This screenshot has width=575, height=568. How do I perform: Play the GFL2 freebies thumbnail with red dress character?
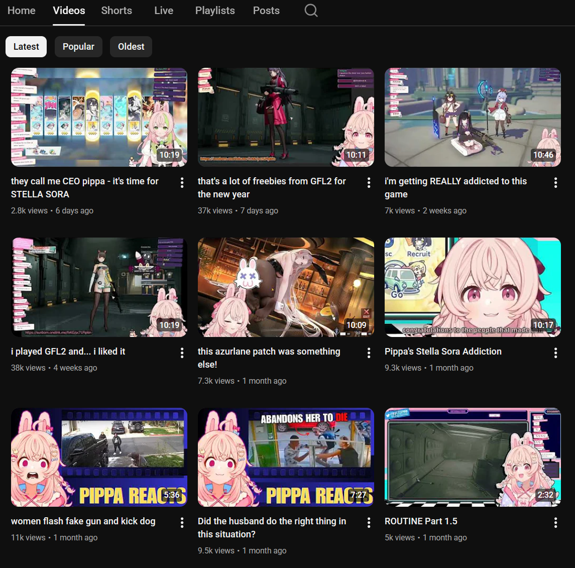(286, 118)
